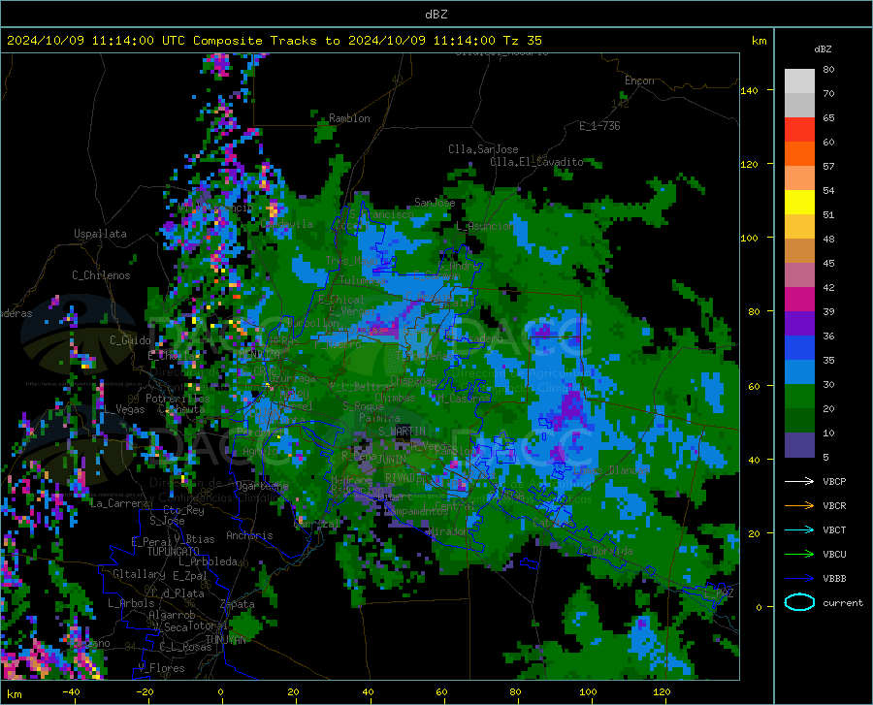Viewport: 873px width, 705px height.
Task: Click the L_Arboleda map label
Action: (208, 561)
